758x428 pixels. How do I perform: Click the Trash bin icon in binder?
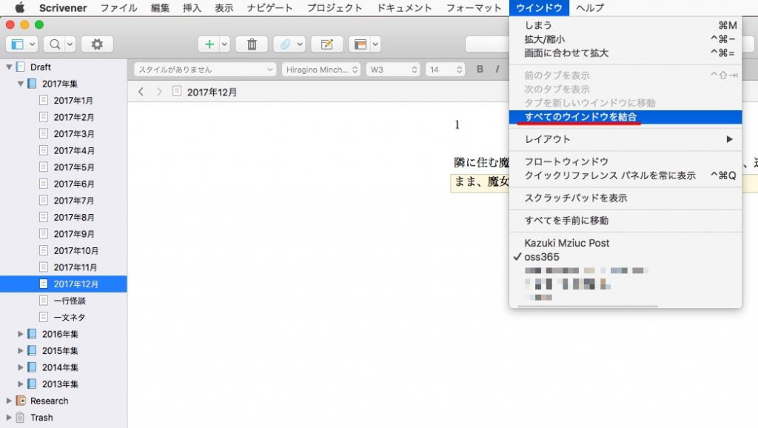[20, 417]
